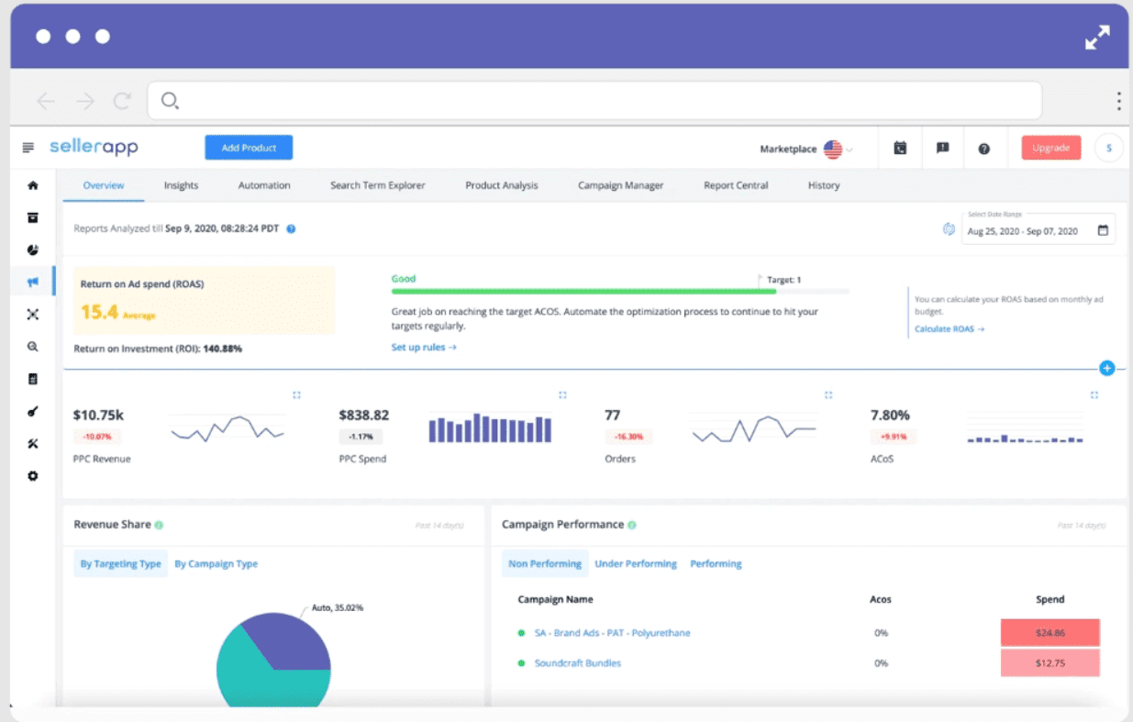Click the blue plus button on divider

1106,368
